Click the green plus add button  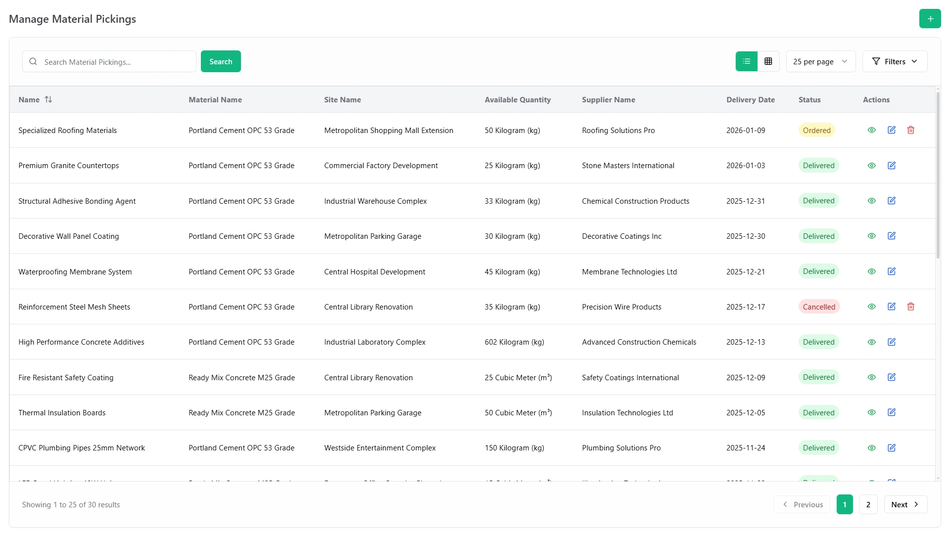[930, 19]
